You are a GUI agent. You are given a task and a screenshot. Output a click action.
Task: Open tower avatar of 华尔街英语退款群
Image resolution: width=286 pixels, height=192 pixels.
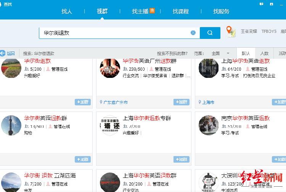coord(11,125)
